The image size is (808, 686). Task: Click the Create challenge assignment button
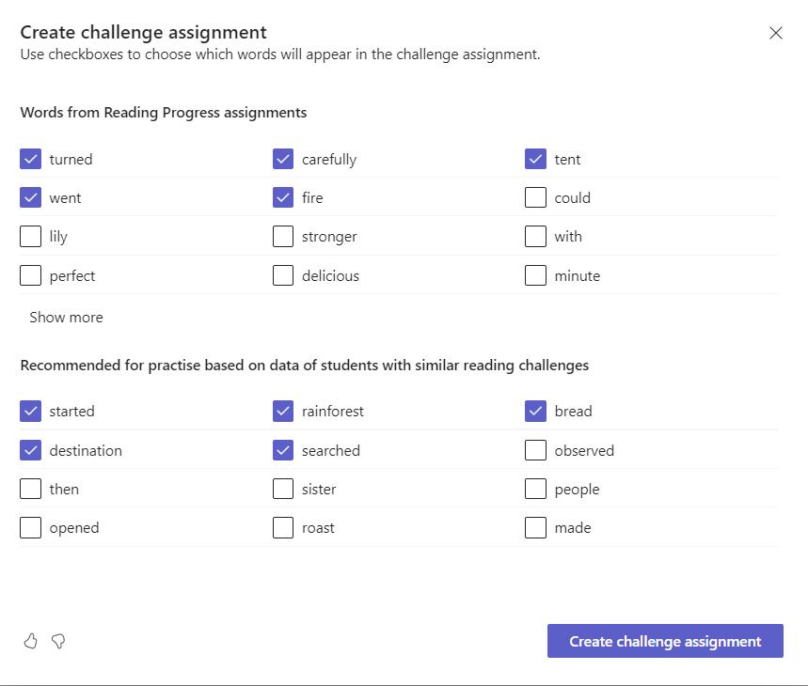tap(665, 641)
